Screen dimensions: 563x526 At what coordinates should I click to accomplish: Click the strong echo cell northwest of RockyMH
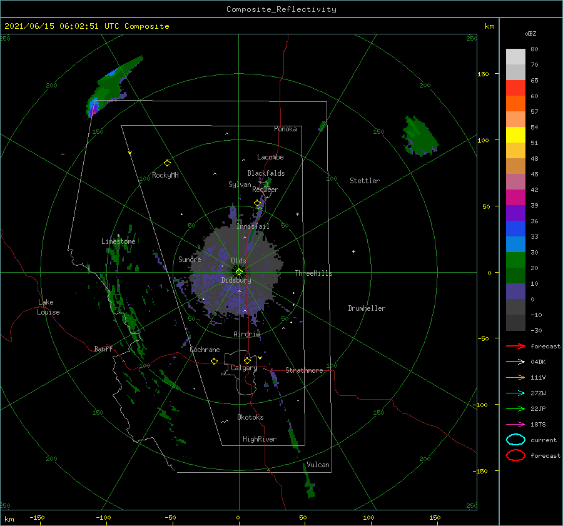[94, 106]
